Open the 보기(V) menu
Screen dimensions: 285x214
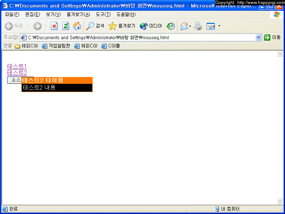[53, 15]
